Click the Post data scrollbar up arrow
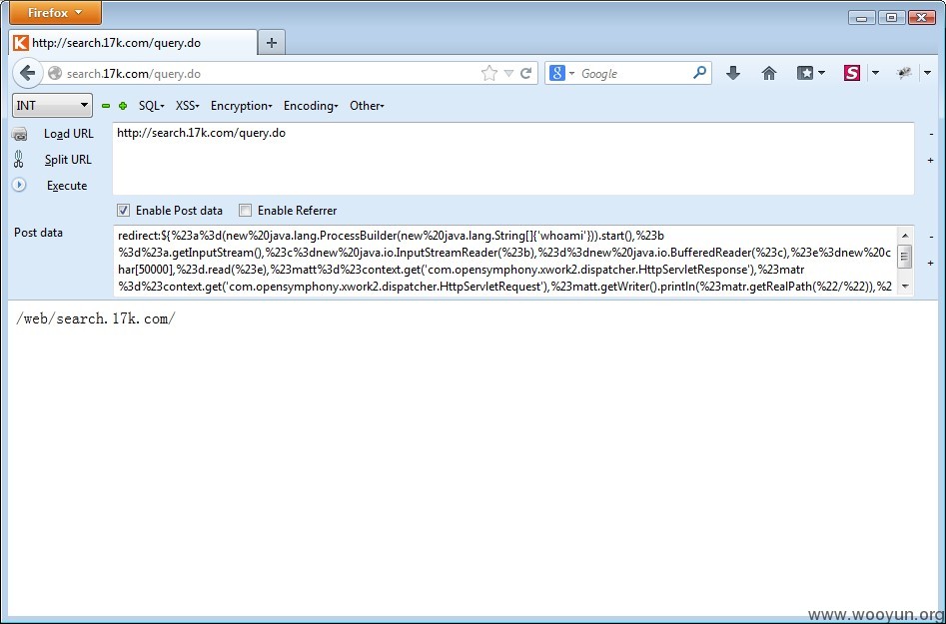The width and height of the screenshot is (946, 624). 904,236
